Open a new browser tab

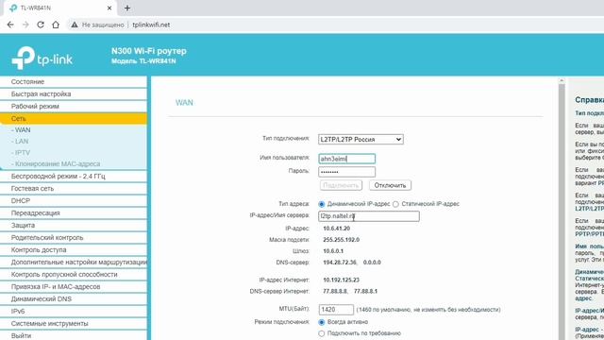(x=127, y=8)
